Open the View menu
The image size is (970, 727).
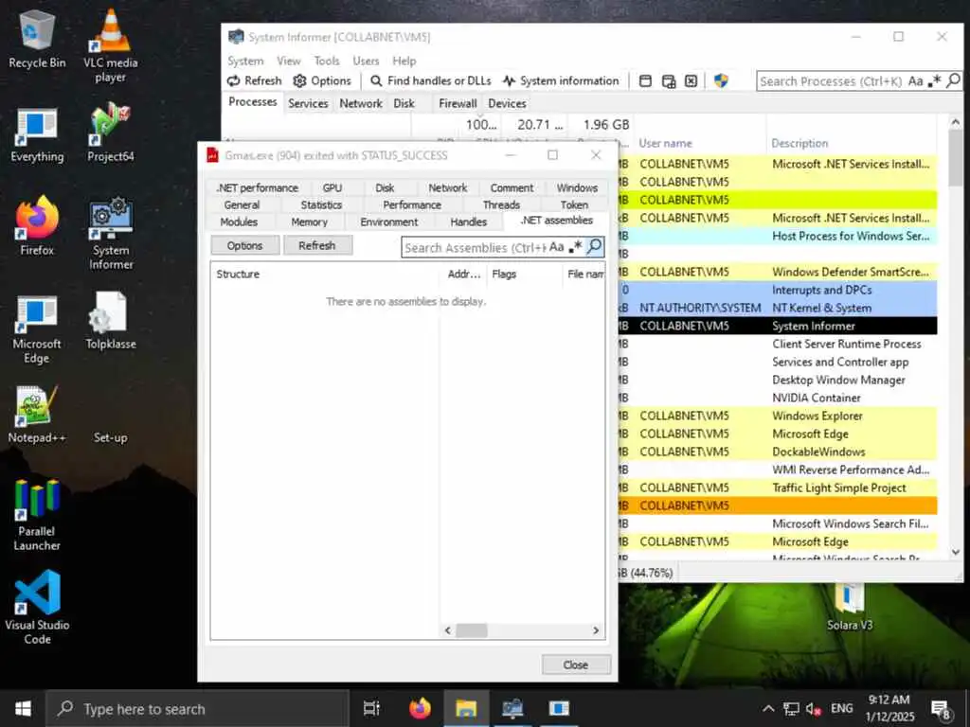[289, 62]
